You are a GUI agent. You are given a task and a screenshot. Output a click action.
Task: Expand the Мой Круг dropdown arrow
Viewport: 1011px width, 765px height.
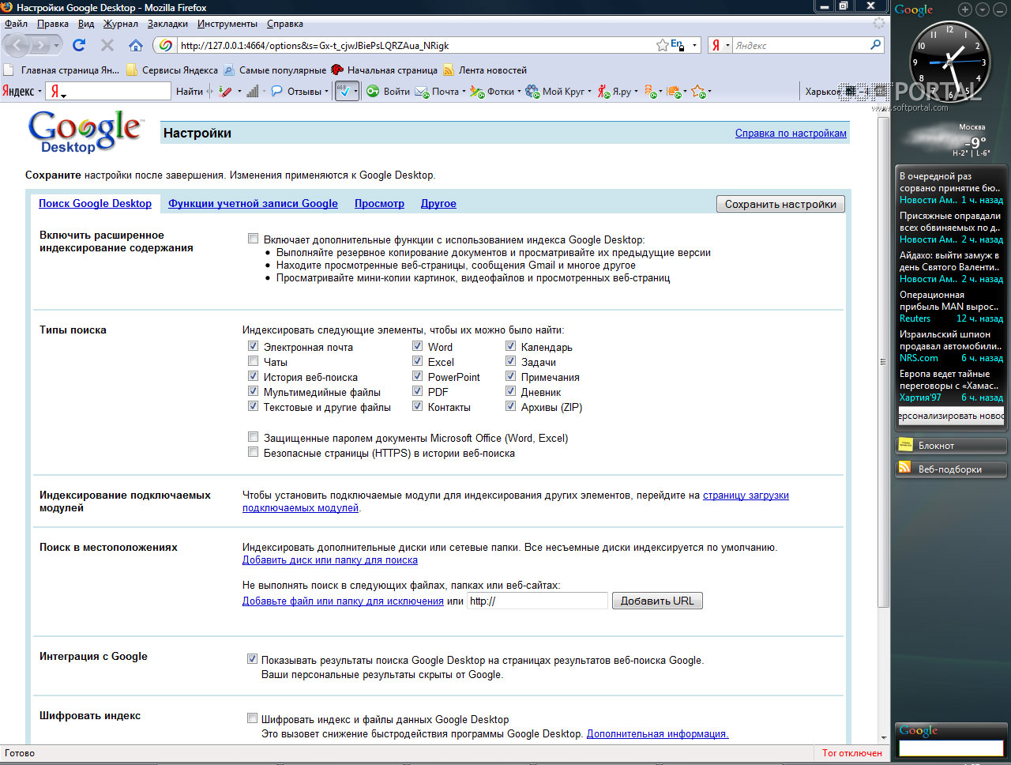[x=589, y=92]
